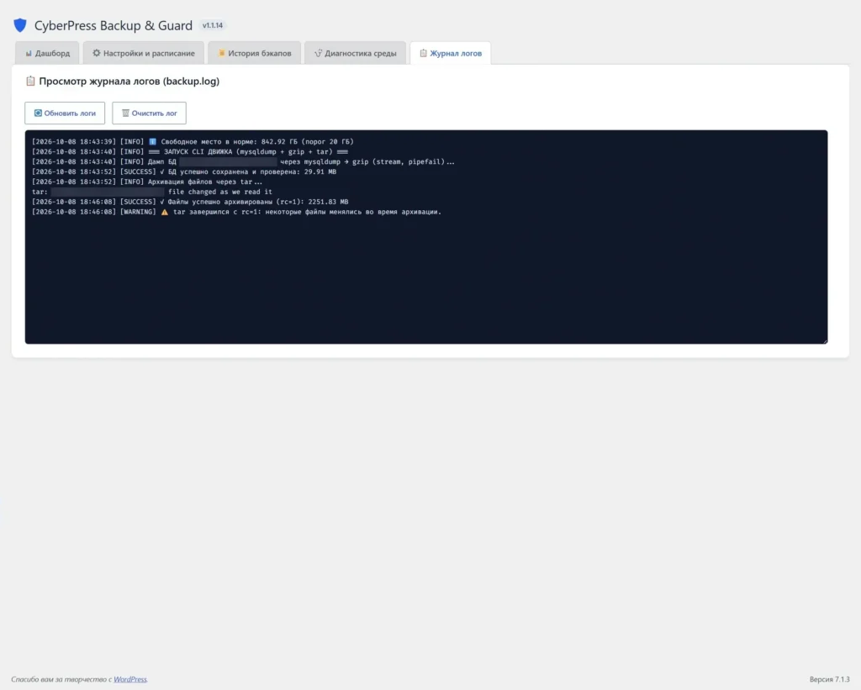Screen dimensions: 861x690
Task: Click the blue info icon in first log line
Action: (x=153, y=142)
